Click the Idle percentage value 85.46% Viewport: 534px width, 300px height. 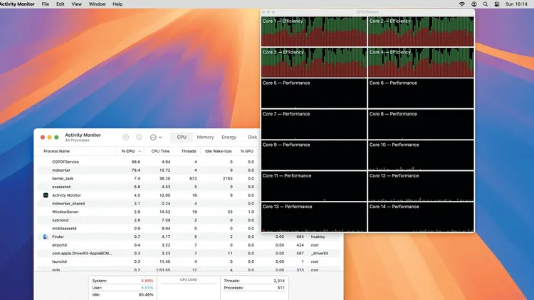click(x=146, y=294)
